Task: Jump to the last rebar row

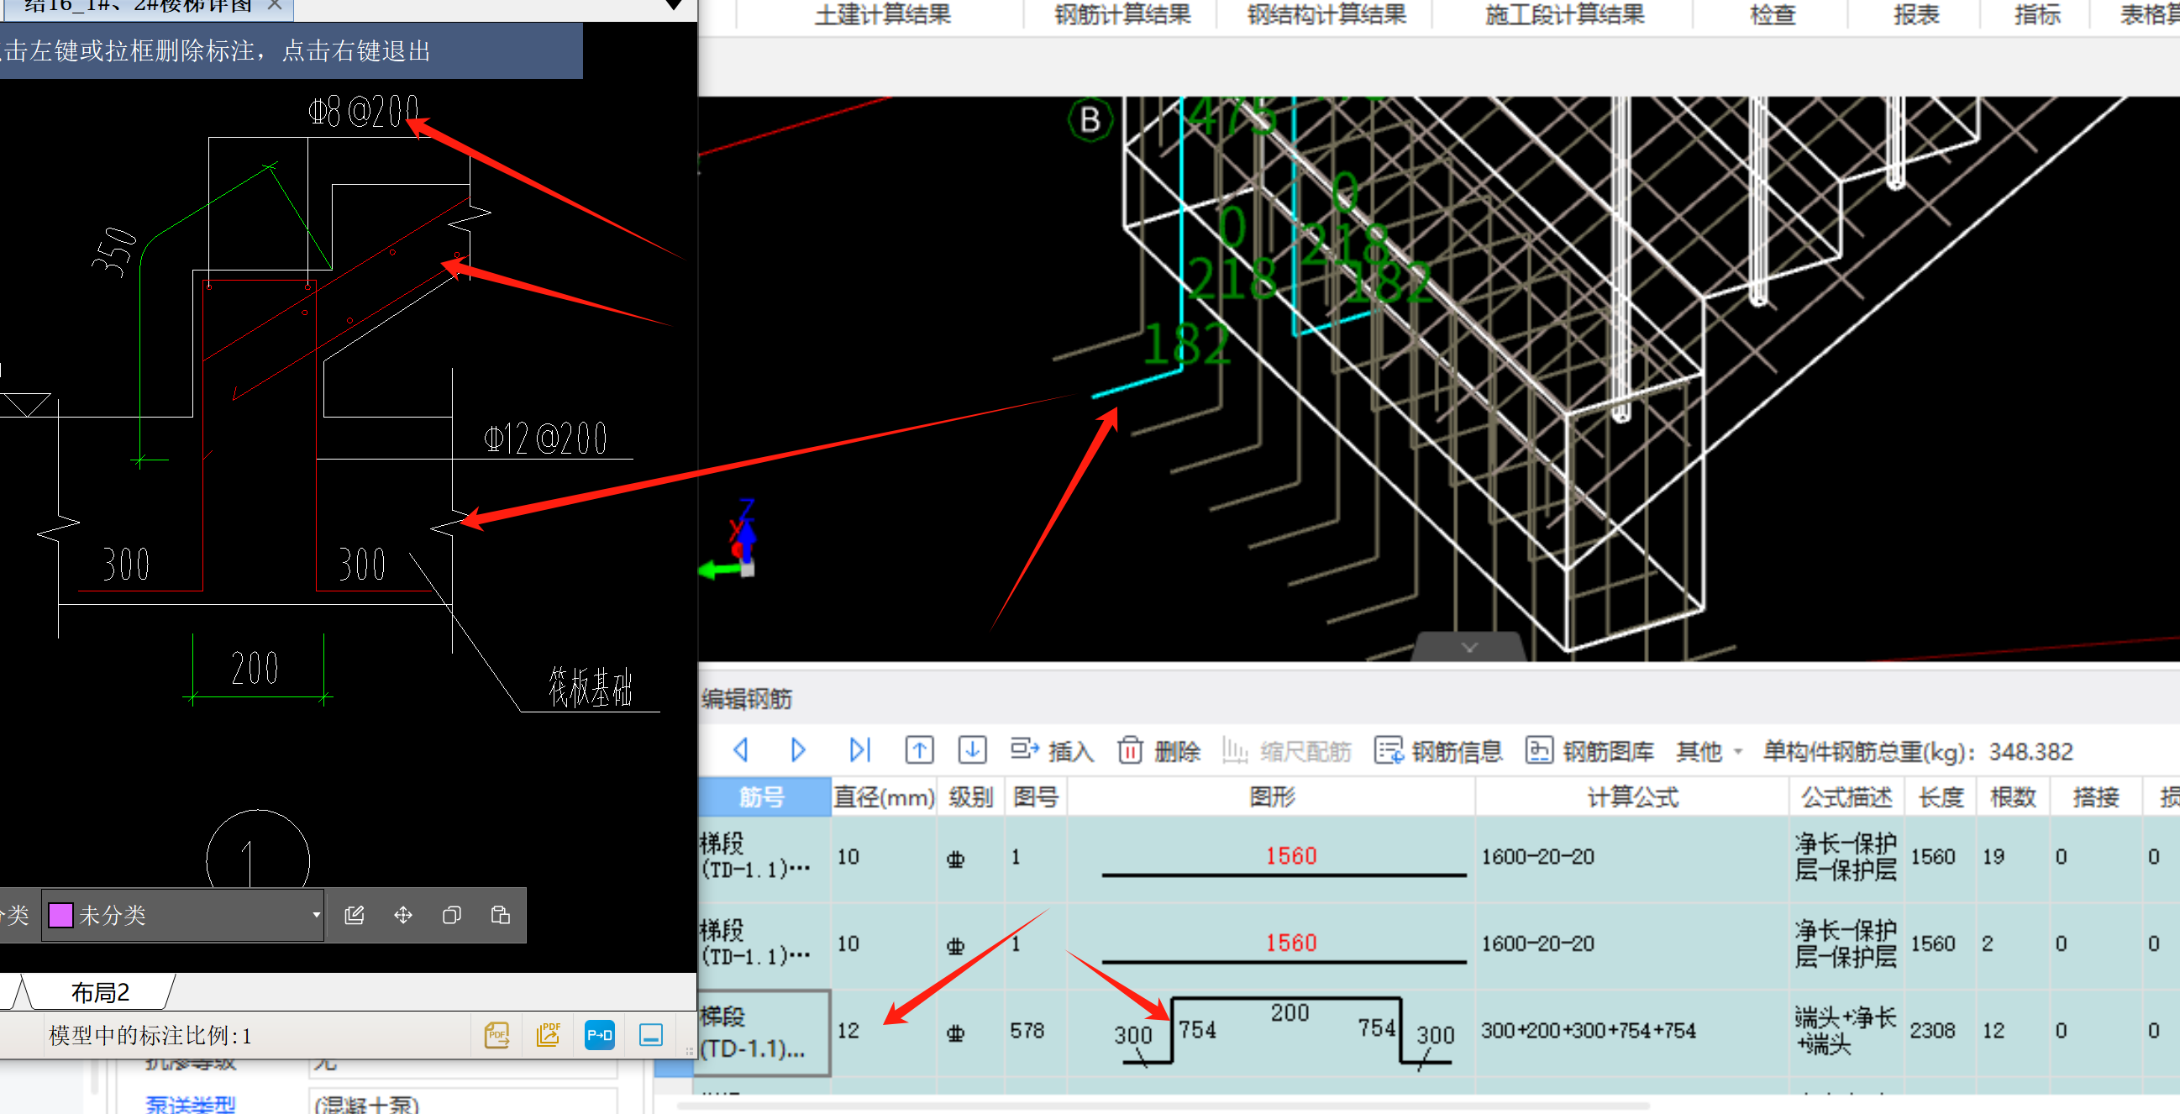Action: coord(859,750)
